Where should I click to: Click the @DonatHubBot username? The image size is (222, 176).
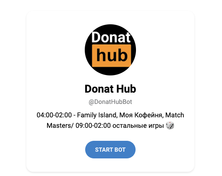(110, 102)
